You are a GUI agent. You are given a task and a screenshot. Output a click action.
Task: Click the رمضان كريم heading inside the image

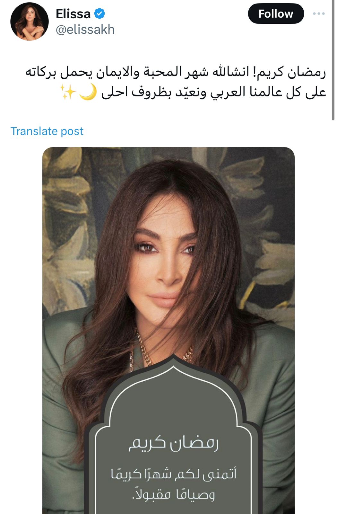174,443
